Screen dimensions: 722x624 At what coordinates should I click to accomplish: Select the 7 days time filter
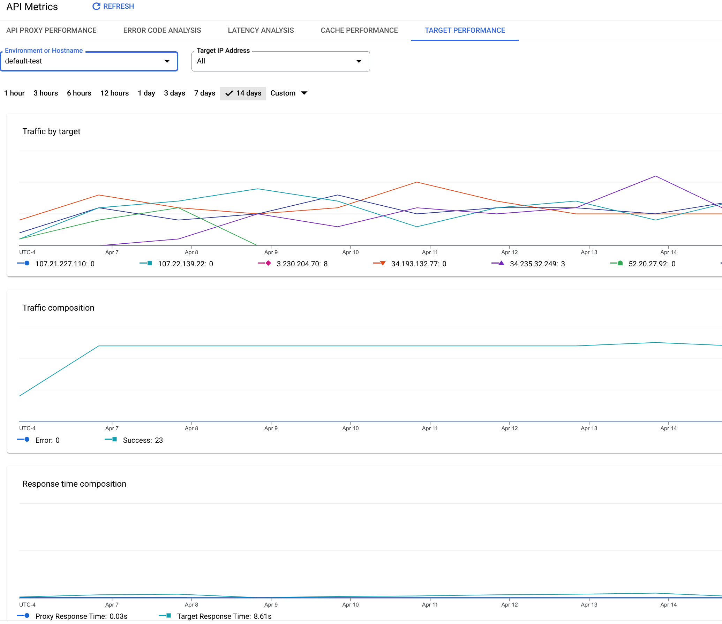[x=204, y=93]
